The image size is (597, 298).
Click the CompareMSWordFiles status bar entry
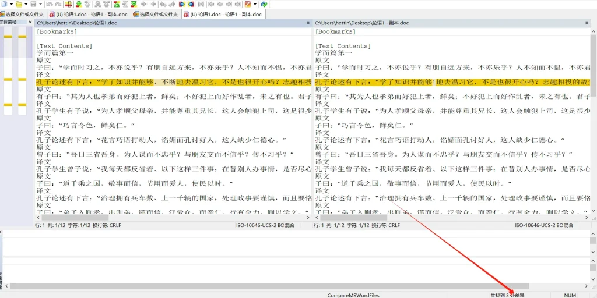(x=353, y=295)
